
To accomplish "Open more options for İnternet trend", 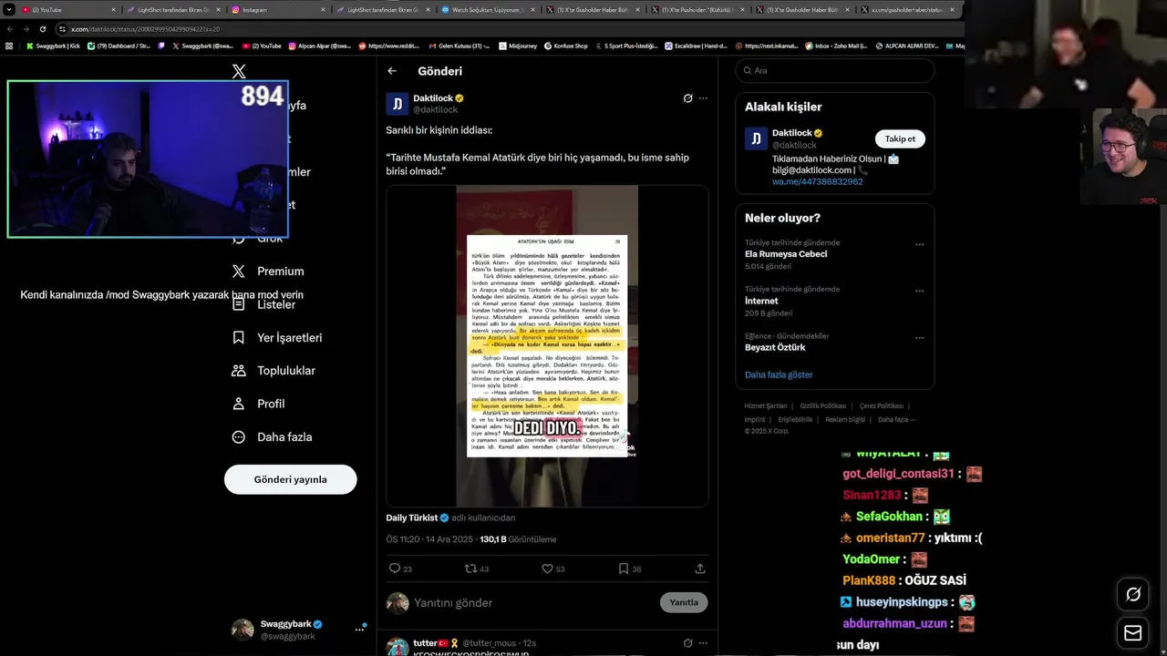I will (919, 291).
